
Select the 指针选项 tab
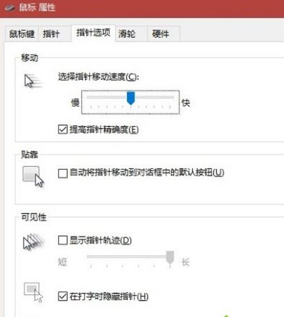pos(93,33)
